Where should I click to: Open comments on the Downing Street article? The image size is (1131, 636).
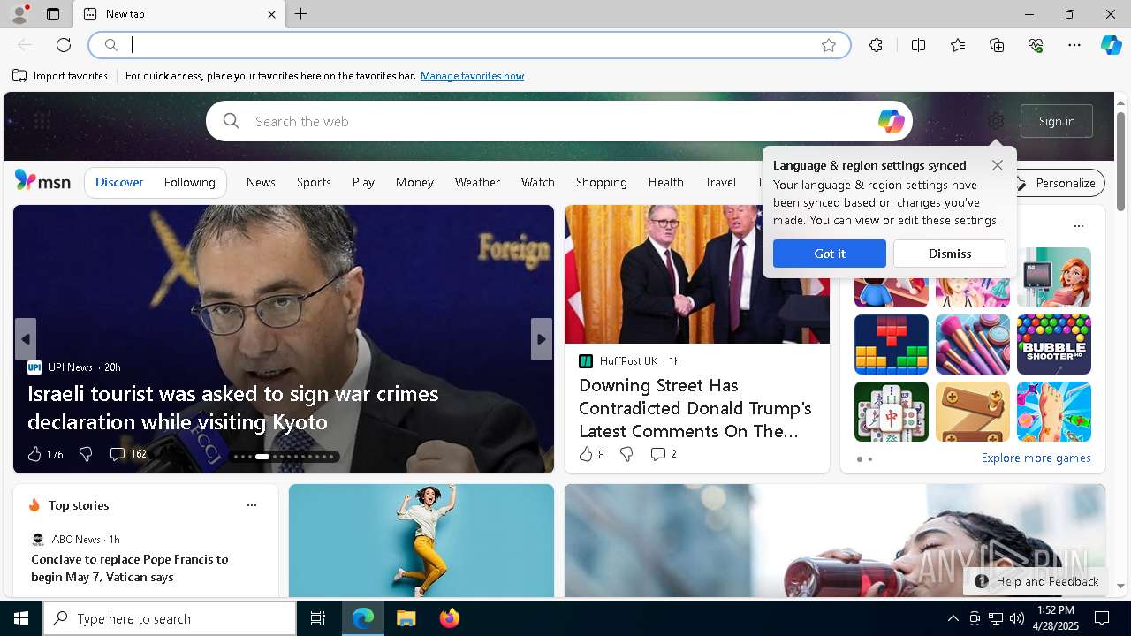coord(657,454)
